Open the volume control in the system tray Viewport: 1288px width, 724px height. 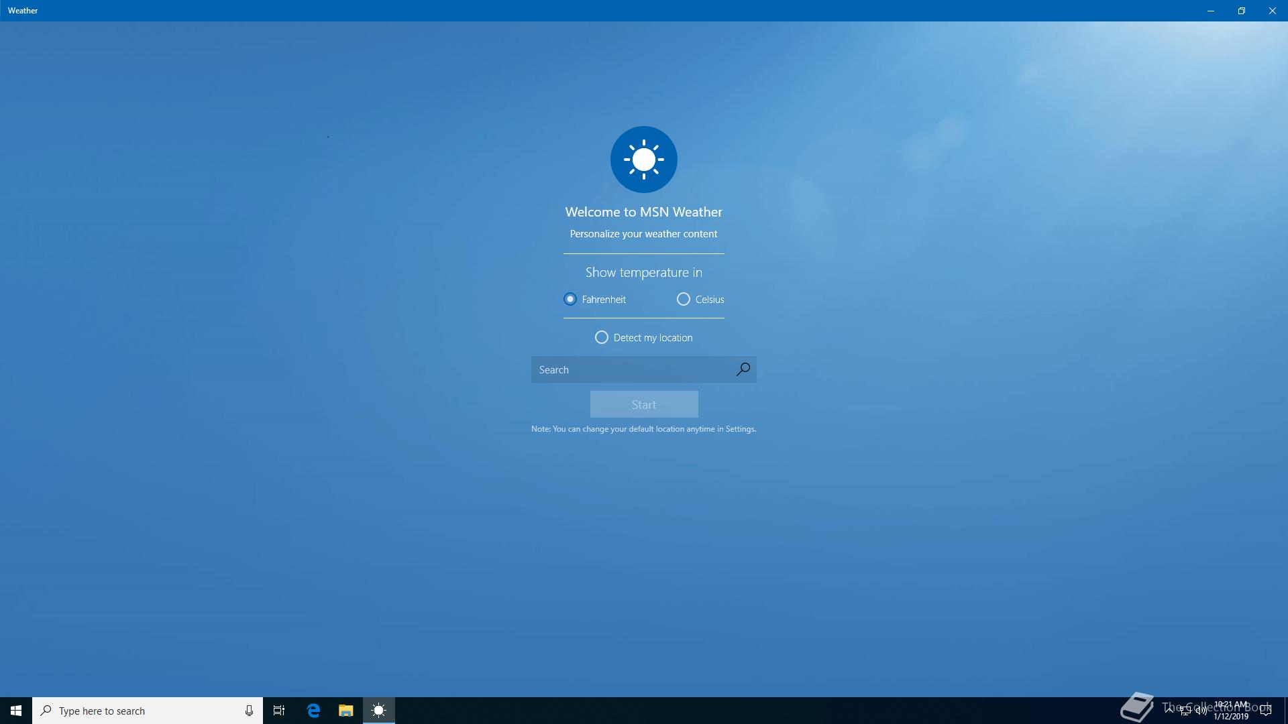(x=1201, y=711)
